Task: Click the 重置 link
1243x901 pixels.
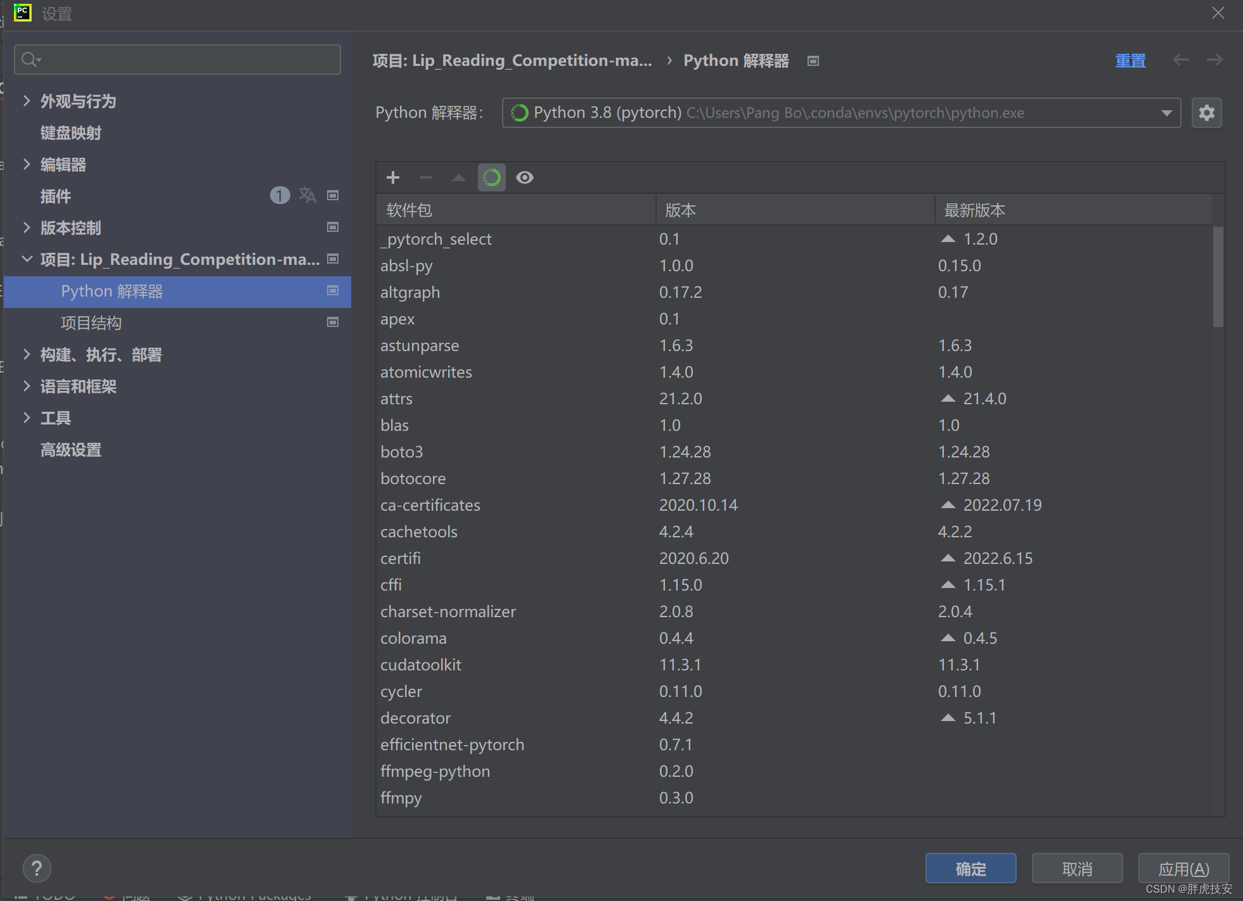Action: pos(1130,61)
